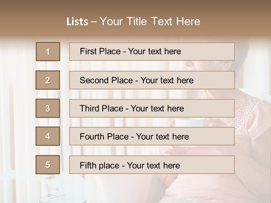Select the Second Place text box

pyautogui.click(x=152, y=80)
